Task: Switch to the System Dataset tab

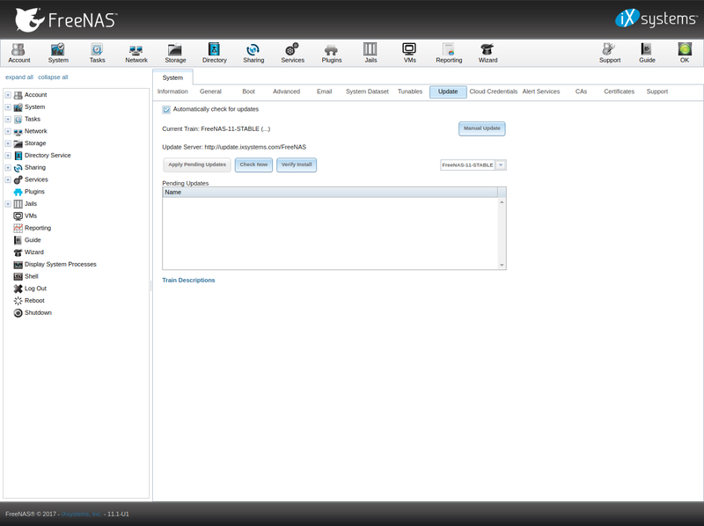Action: click(x=367, y=91)
